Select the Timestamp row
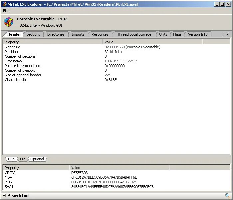 click(x=116, y=61)
